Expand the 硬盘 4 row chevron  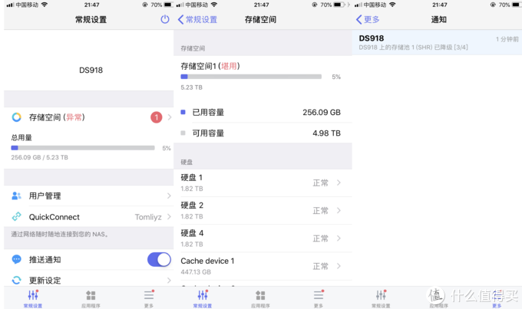click(339, 238)
